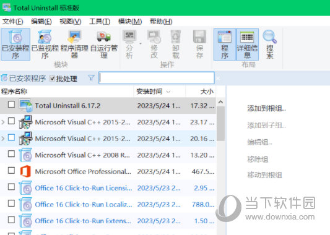Check the Microsoft Office Professional checkbox

click(x=11, y=170)
